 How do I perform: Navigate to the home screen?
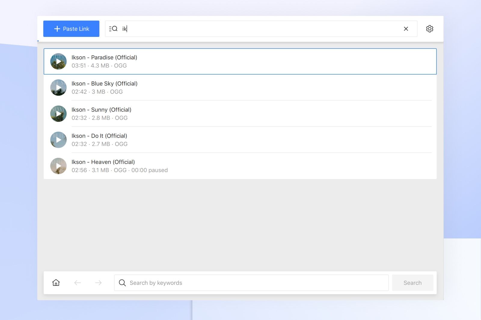coord(56,283)
